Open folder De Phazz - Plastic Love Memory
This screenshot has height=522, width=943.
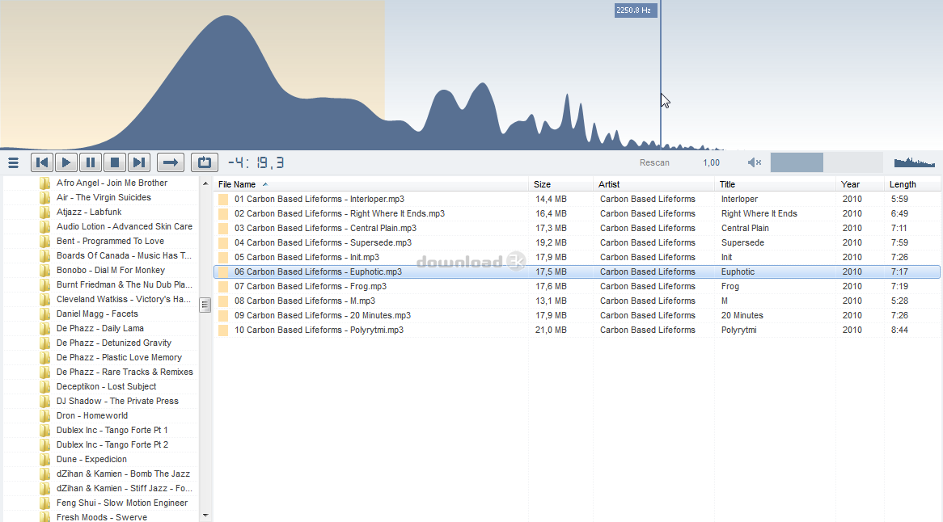click(119, 357)
